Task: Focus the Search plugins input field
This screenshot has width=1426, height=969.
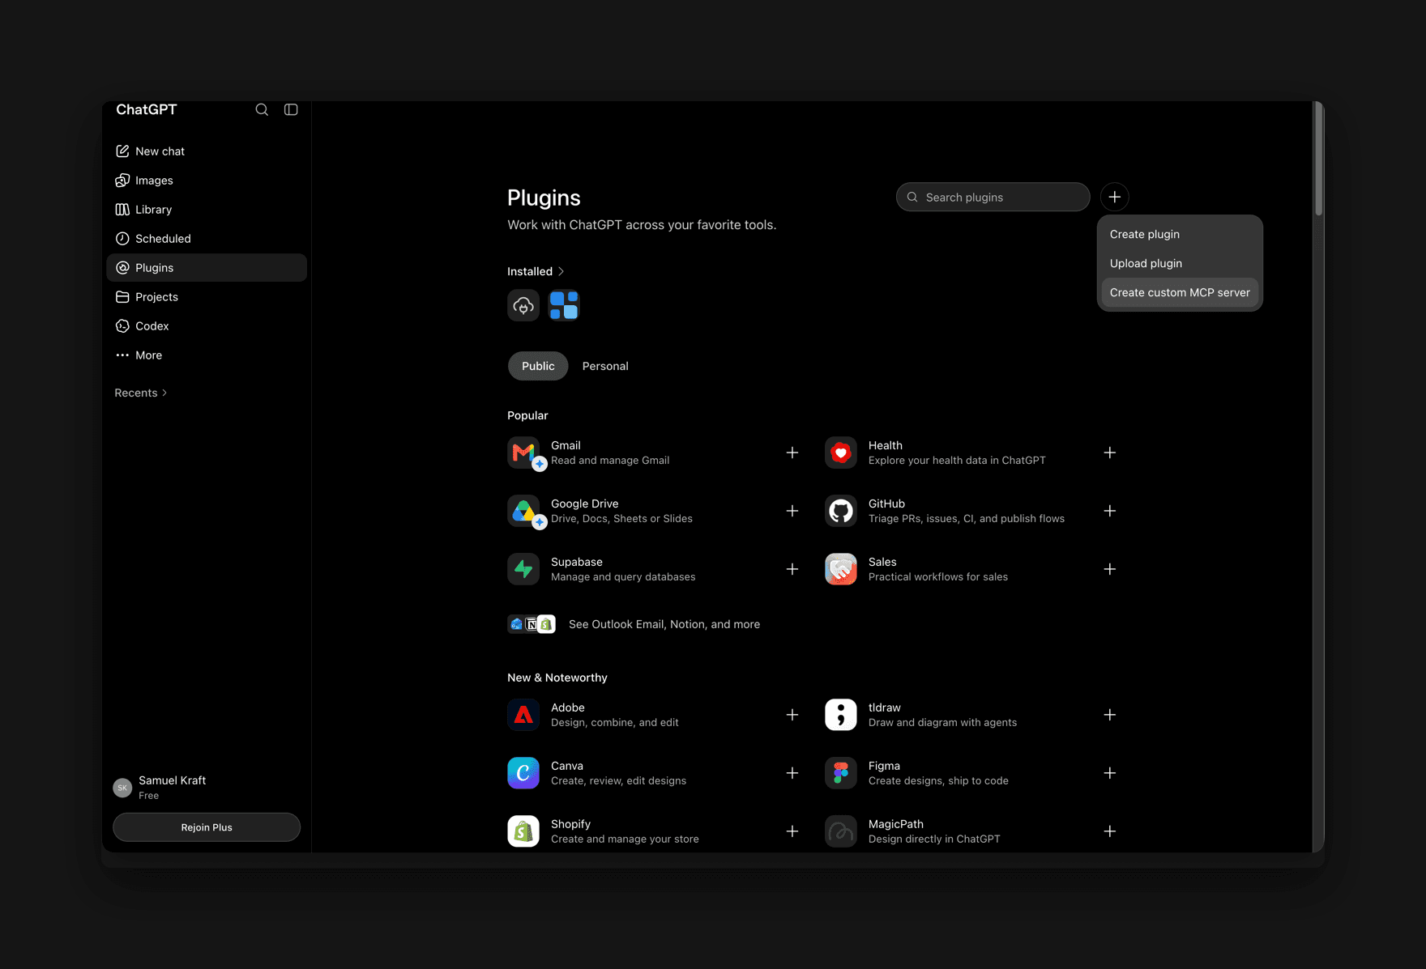Action: point(993,197)
